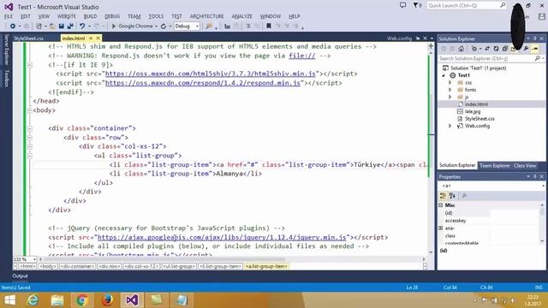Save the current file with the disk icon
Image resolution: width=548 pixels, height=308 pixels.
point(61,27)
